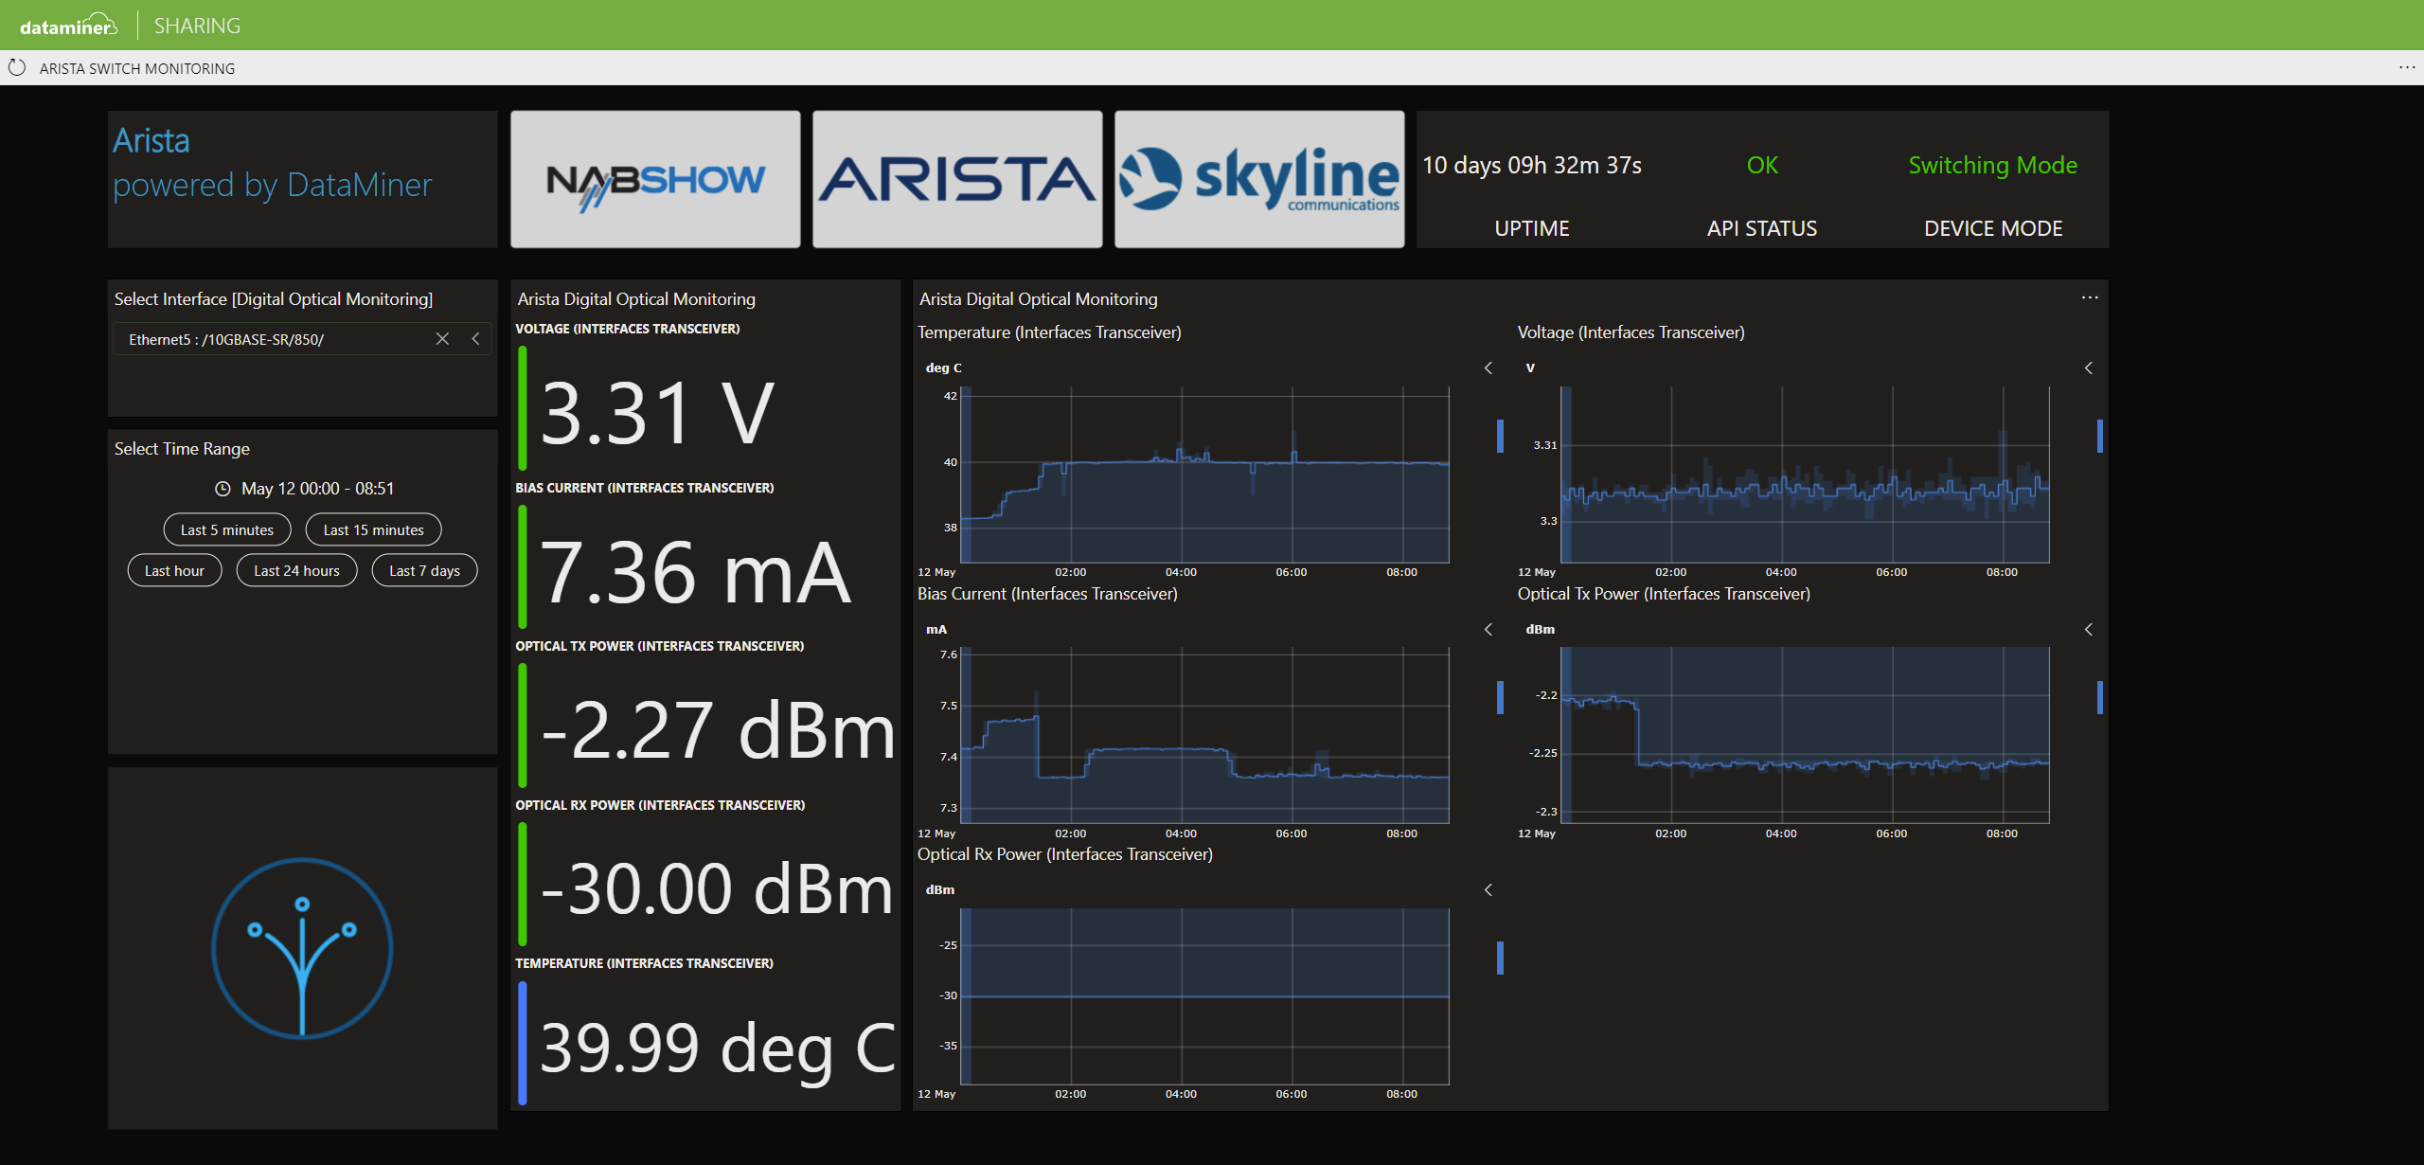Select the Last 24 hours range
This screenshot has width=2424, height=1165.
tap(296, 571)
